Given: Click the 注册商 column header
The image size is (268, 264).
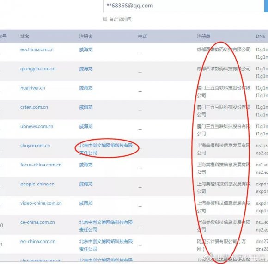Looking at the screenshot, I should [x=204, y=36].
